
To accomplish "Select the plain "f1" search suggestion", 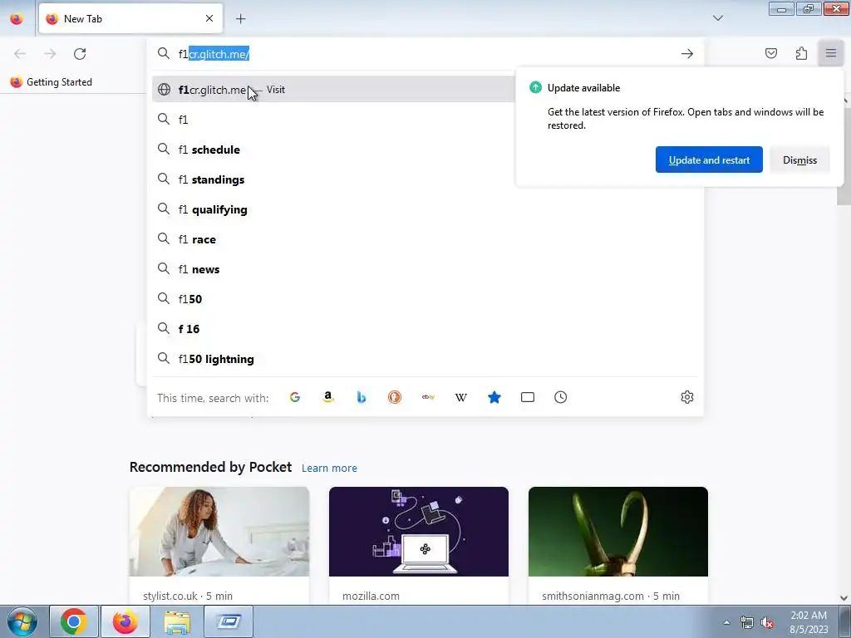I will pos(333,120).
